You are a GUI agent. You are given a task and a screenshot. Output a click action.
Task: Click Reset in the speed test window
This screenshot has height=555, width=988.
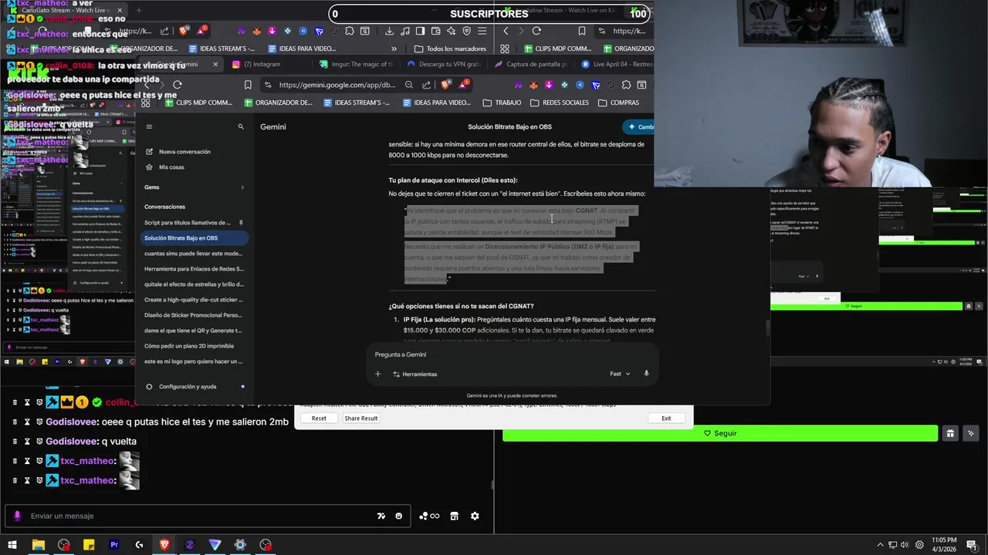tap(319, 419)
